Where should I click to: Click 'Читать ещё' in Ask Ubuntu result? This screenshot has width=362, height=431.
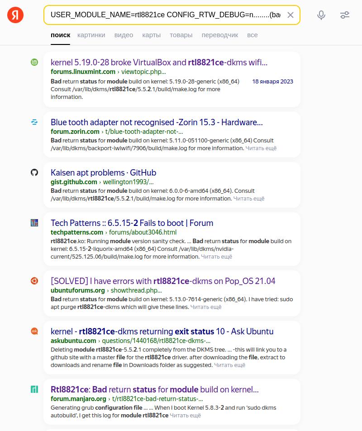pyautogui.click(x=229, y=365)
